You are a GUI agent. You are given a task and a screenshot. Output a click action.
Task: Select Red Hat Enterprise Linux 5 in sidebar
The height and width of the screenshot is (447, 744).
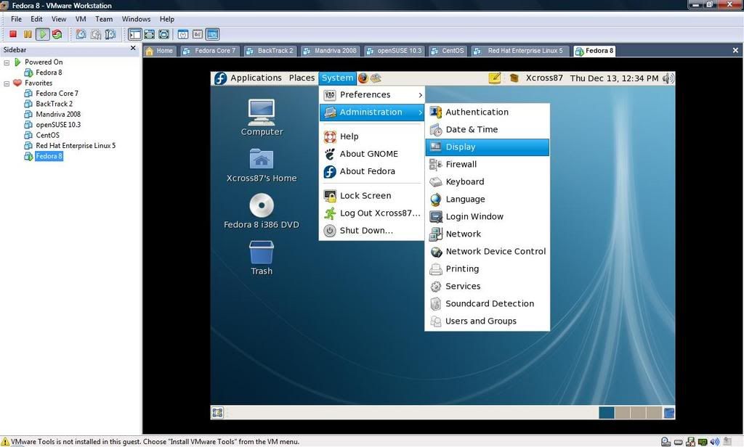(x=75, y=146)
